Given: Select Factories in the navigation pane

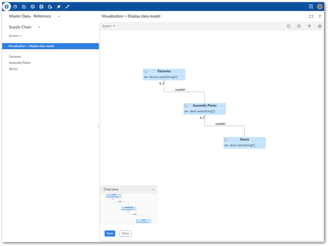Looking at the screenshot, I should pyautogui.click(x=15, y=57).
